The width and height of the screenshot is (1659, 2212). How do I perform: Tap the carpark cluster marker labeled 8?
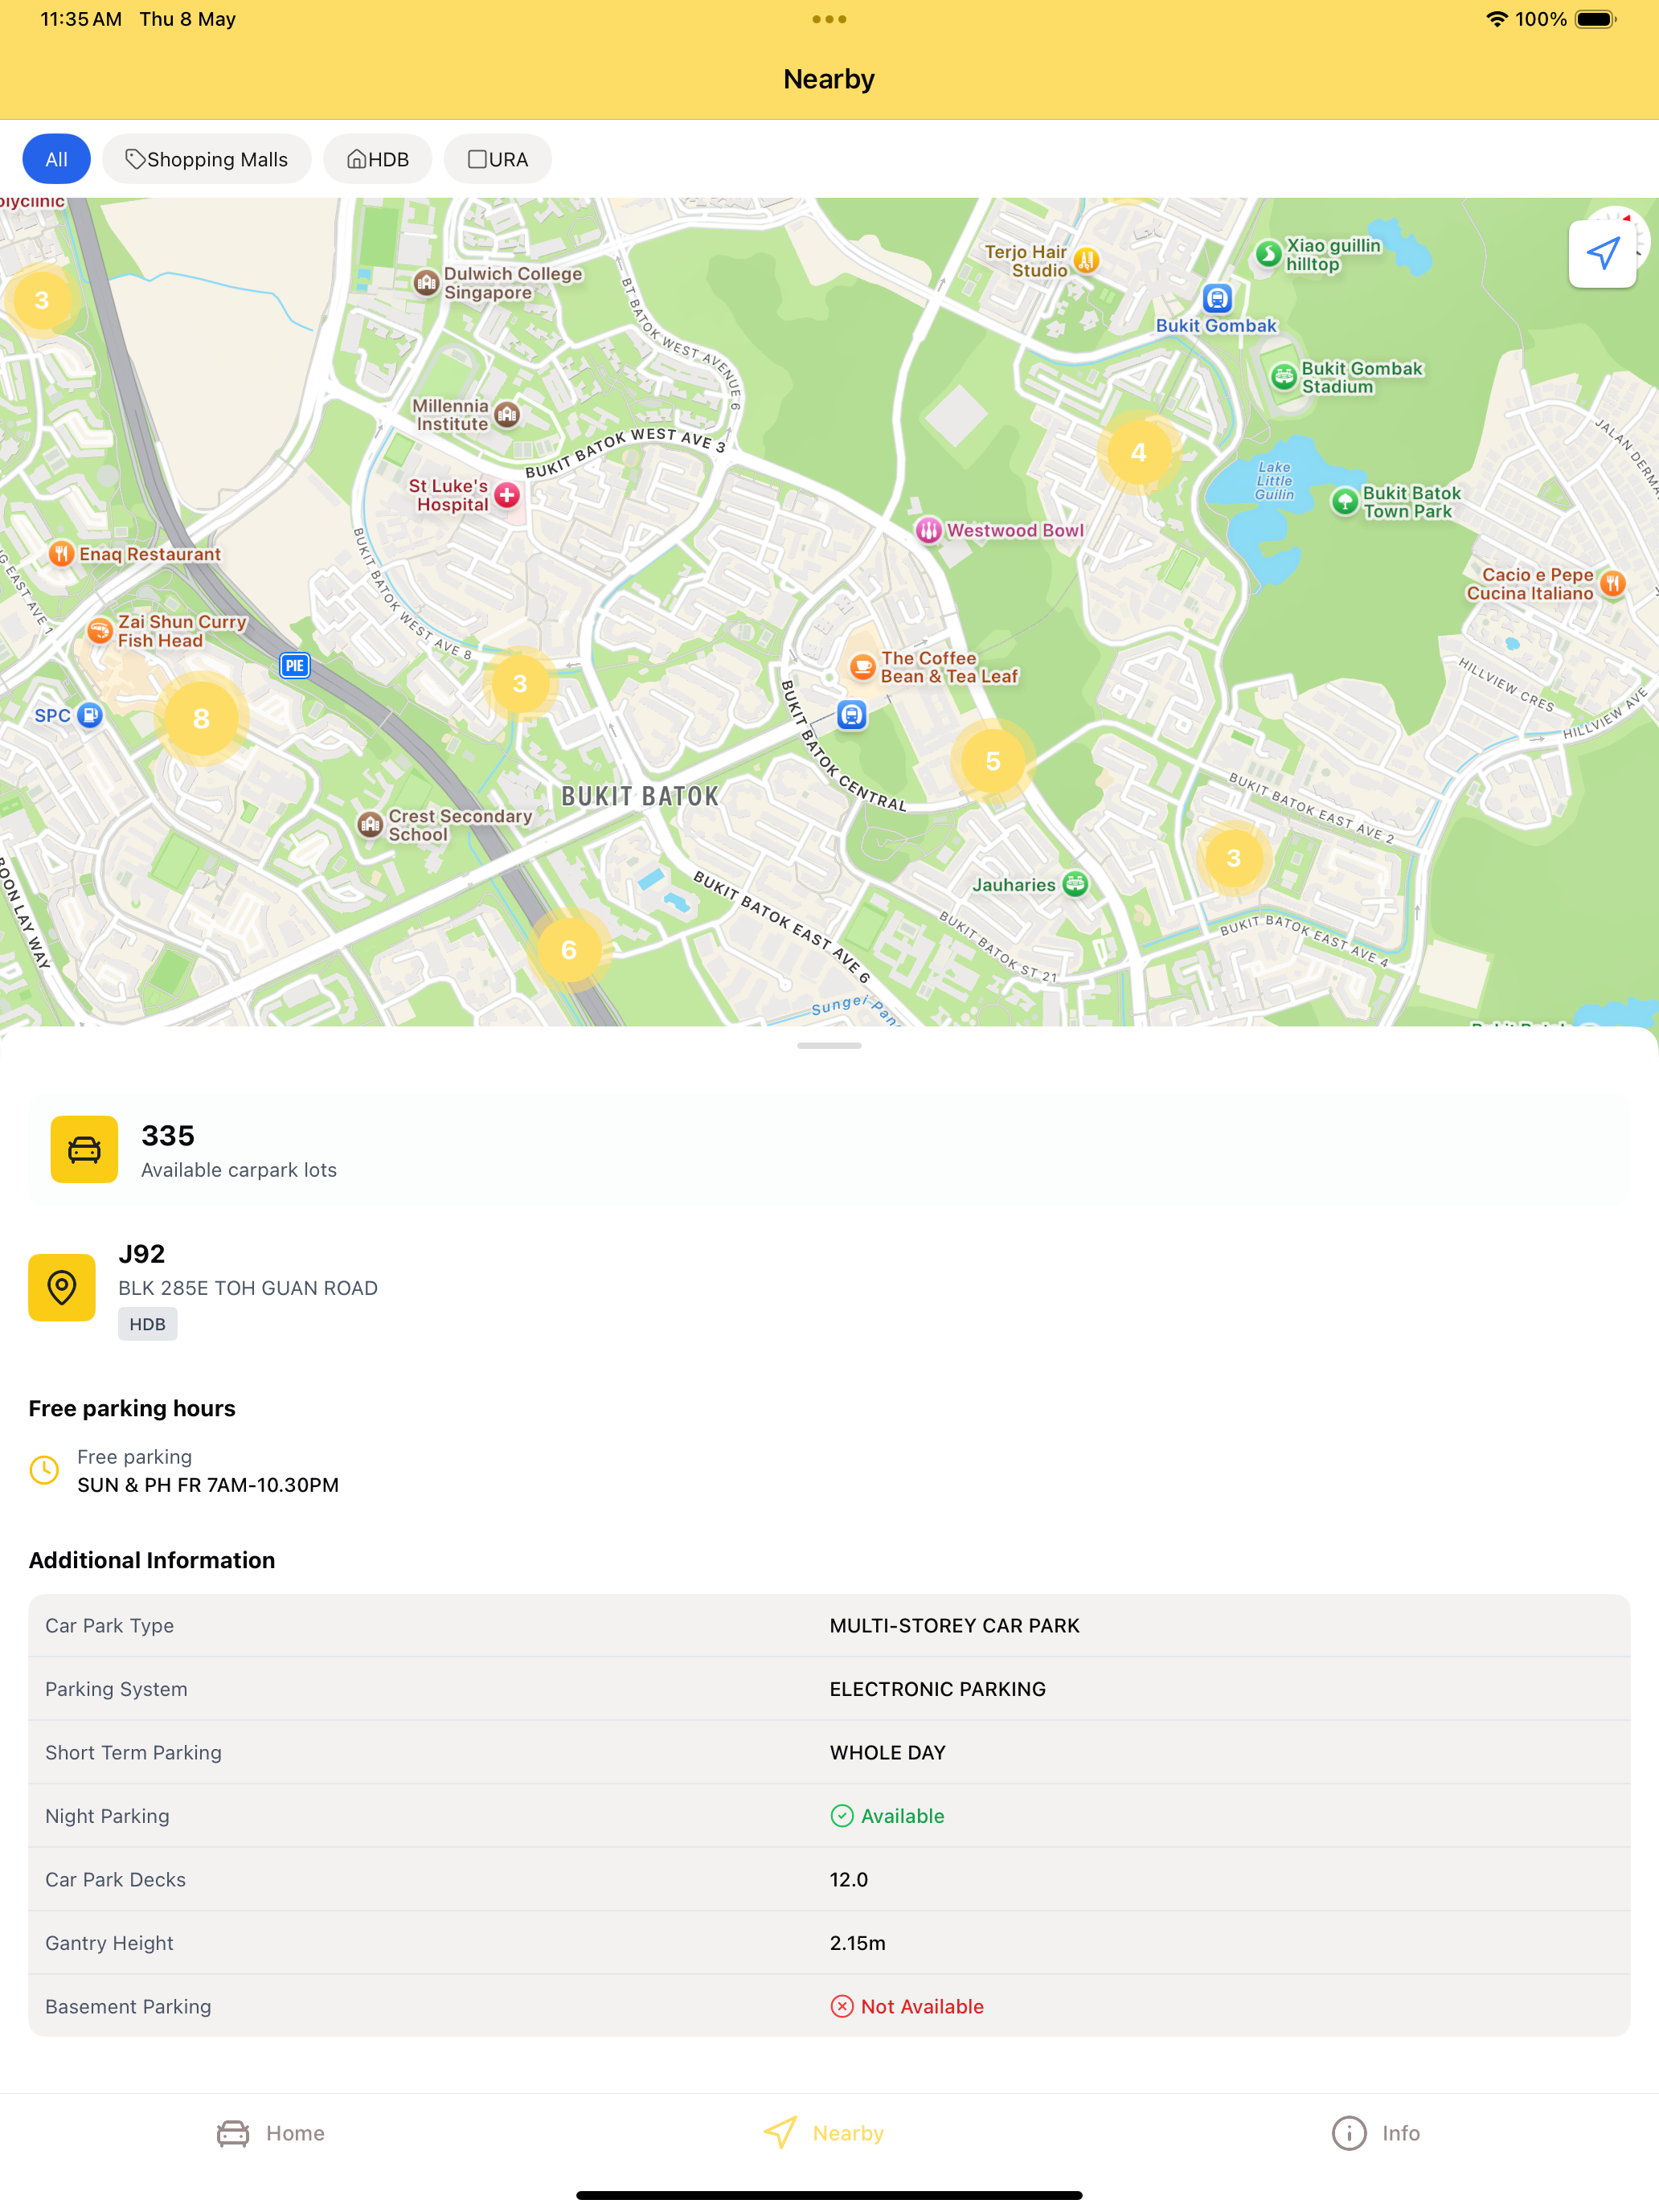(x=201, y=718)
